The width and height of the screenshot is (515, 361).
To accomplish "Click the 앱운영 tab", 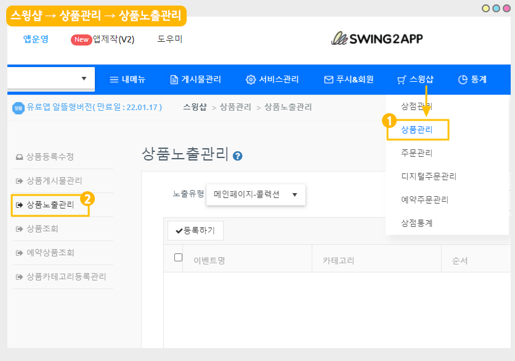I will (36, 39).
